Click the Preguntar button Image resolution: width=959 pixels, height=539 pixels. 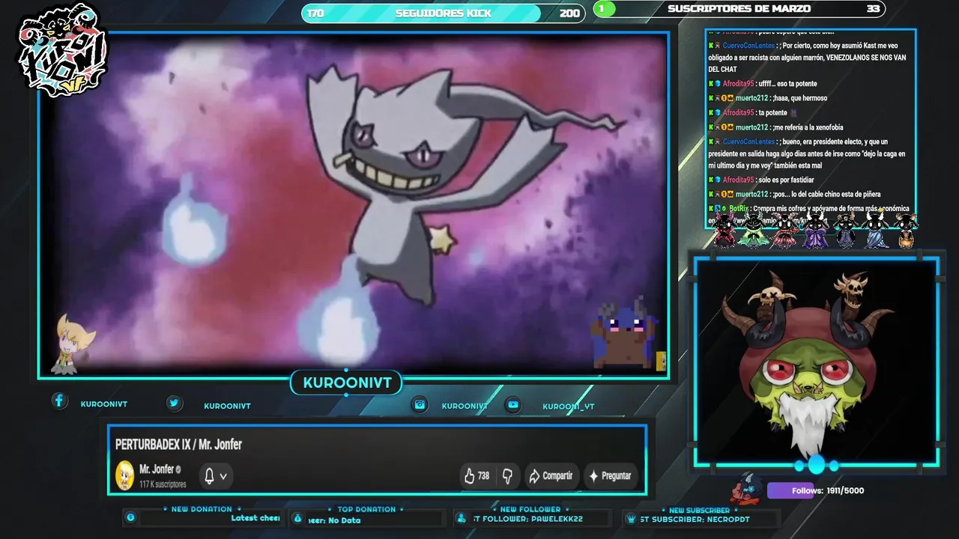610,476
